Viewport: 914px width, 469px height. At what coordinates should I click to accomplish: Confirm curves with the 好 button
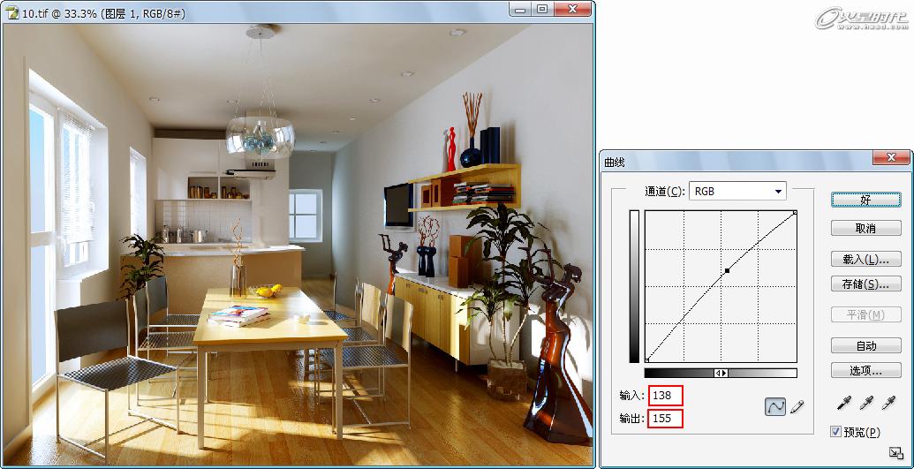865,200
